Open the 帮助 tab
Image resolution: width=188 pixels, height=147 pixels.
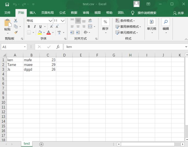click(109, 13)
